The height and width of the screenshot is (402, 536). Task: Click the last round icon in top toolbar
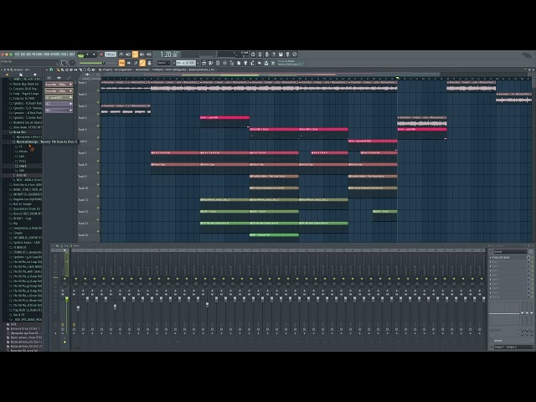(295, 54)
